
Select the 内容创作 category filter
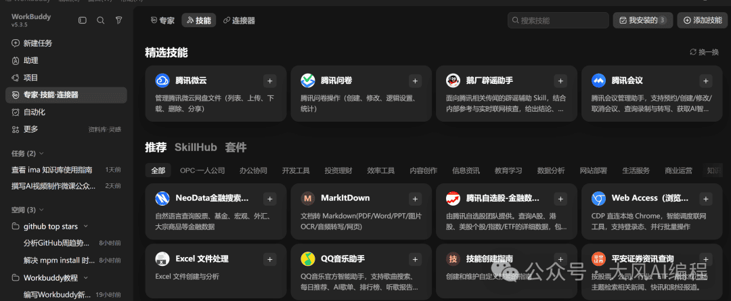coord(423,170)
